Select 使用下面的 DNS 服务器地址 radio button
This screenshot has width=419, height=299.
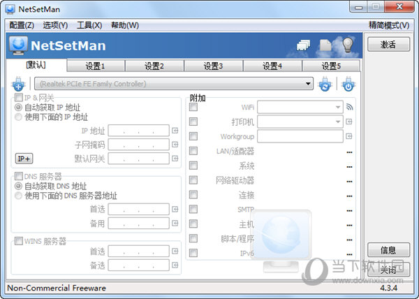(x=18, y=196)
